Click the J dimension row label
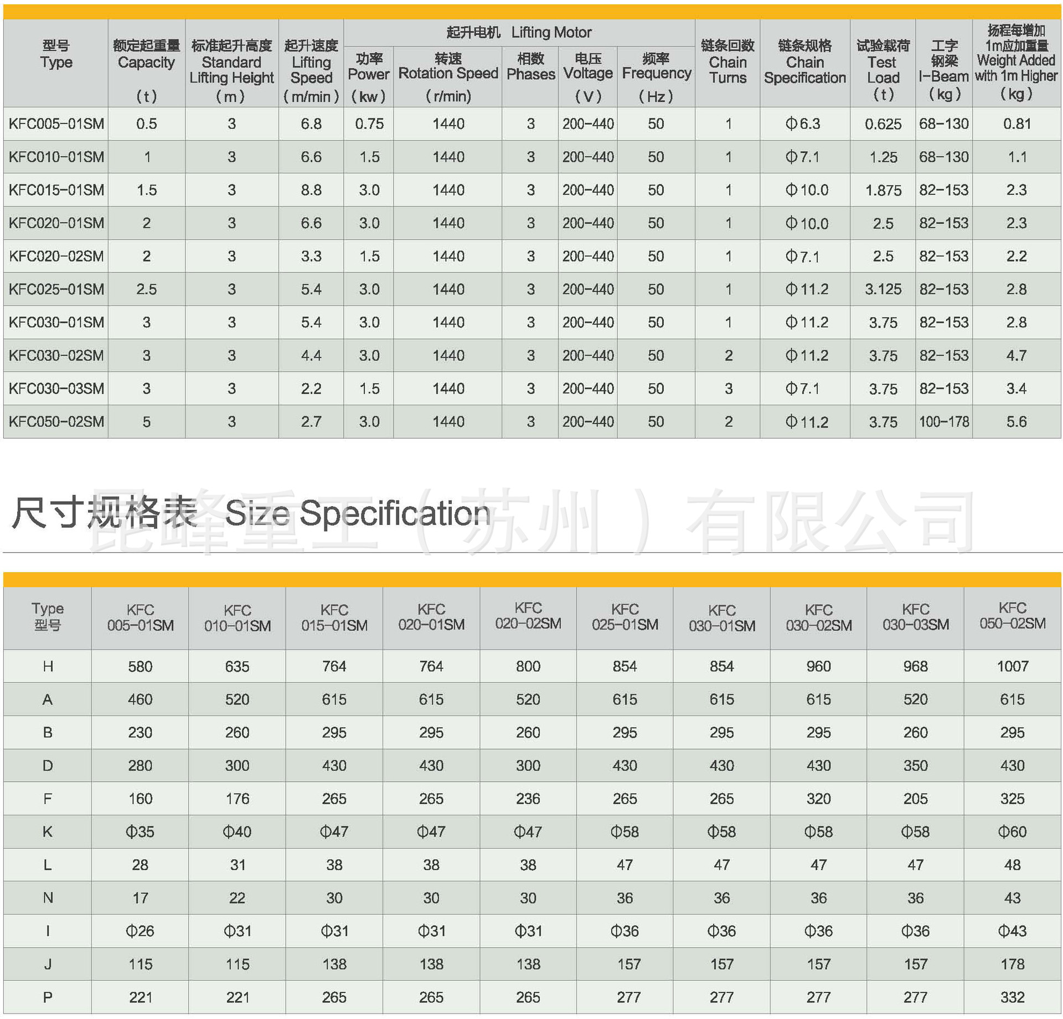Screen dimensions: 1063x1019 tap(48, 964)
